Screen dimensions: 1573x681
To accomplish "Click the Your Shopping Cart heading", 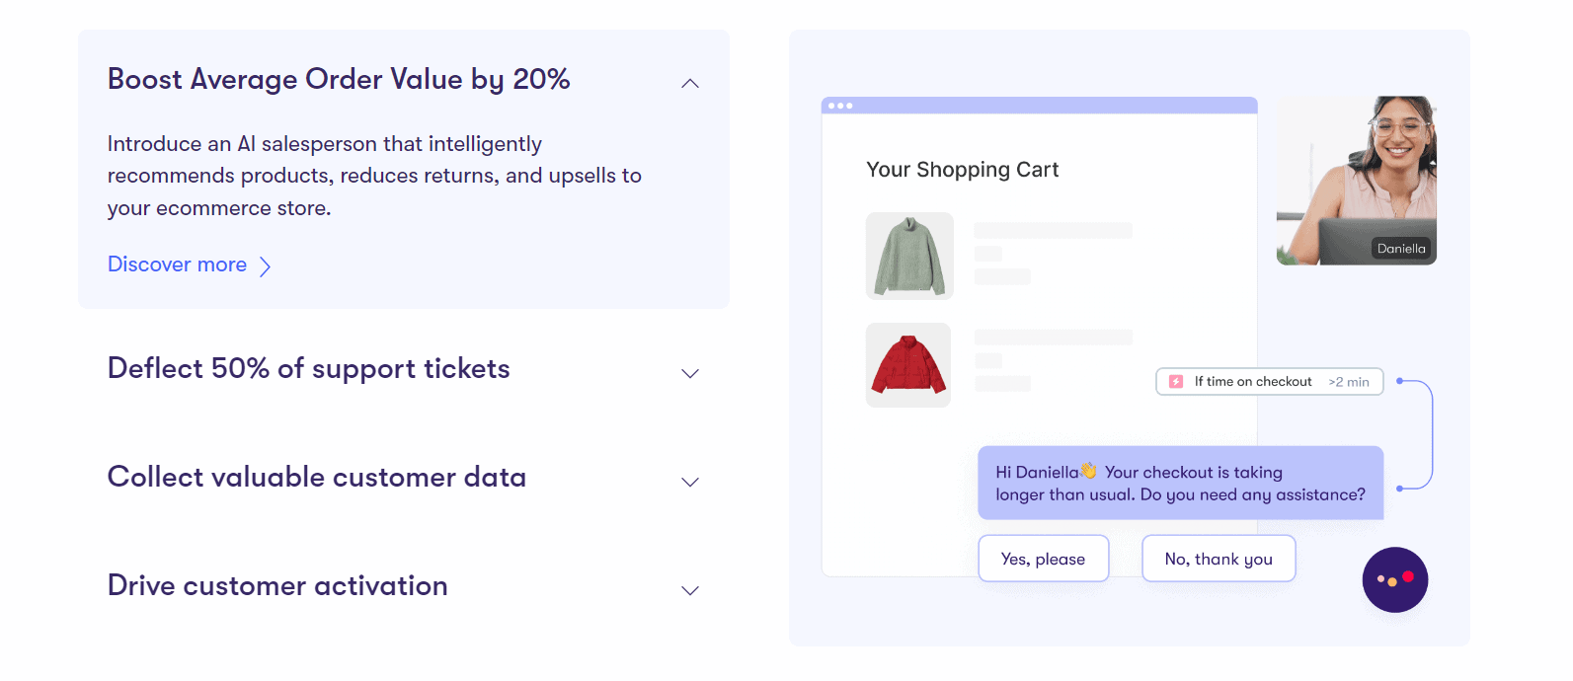I will tap(962, 169).
